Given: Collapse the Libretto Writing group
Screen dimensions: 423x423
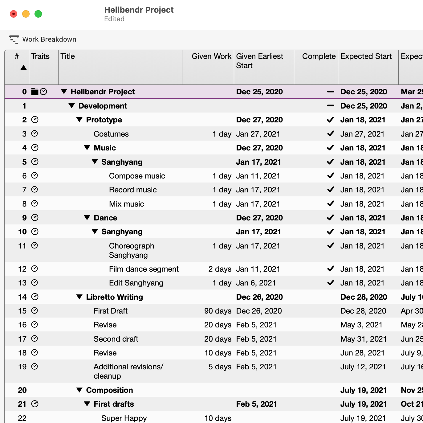Looking at the screenshot, I should pyautogui.click(x=79, y=297).
